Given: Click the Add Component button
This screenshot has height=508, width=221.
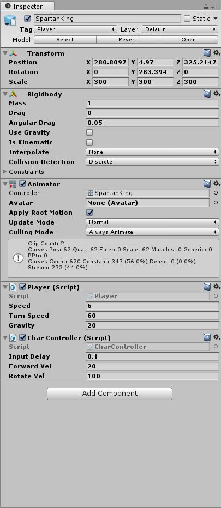Looking at the screenshot, I should (x=110, y=394).
